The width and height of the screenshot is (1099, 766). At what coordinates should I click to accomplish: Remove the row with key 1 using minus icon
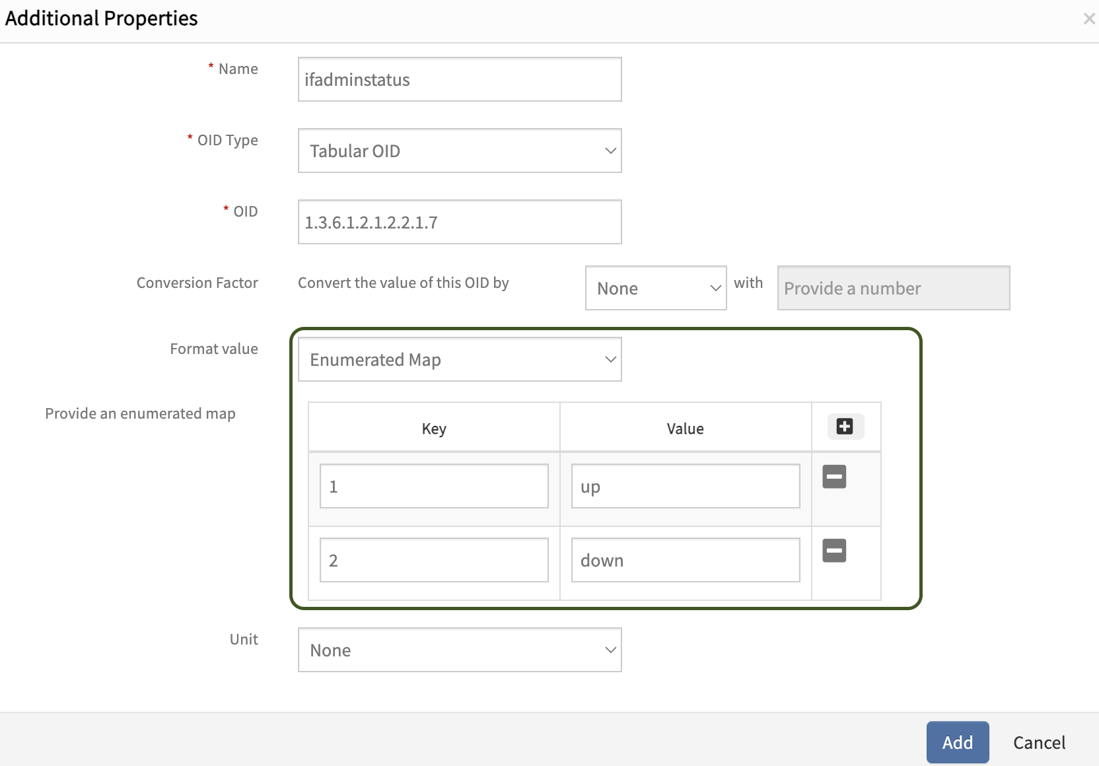(834, 477)
